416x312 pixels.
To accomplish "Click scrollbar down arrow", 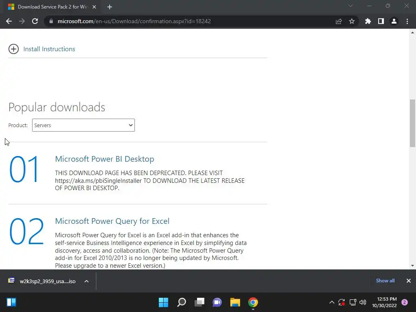I will coord(412,266).
